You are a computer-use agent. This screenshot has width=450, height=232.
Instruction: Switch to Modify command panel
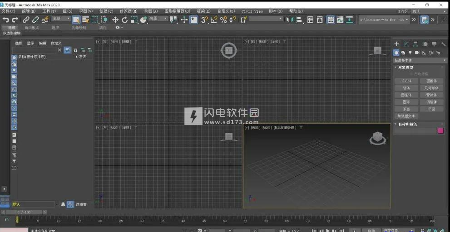[406, 44]
